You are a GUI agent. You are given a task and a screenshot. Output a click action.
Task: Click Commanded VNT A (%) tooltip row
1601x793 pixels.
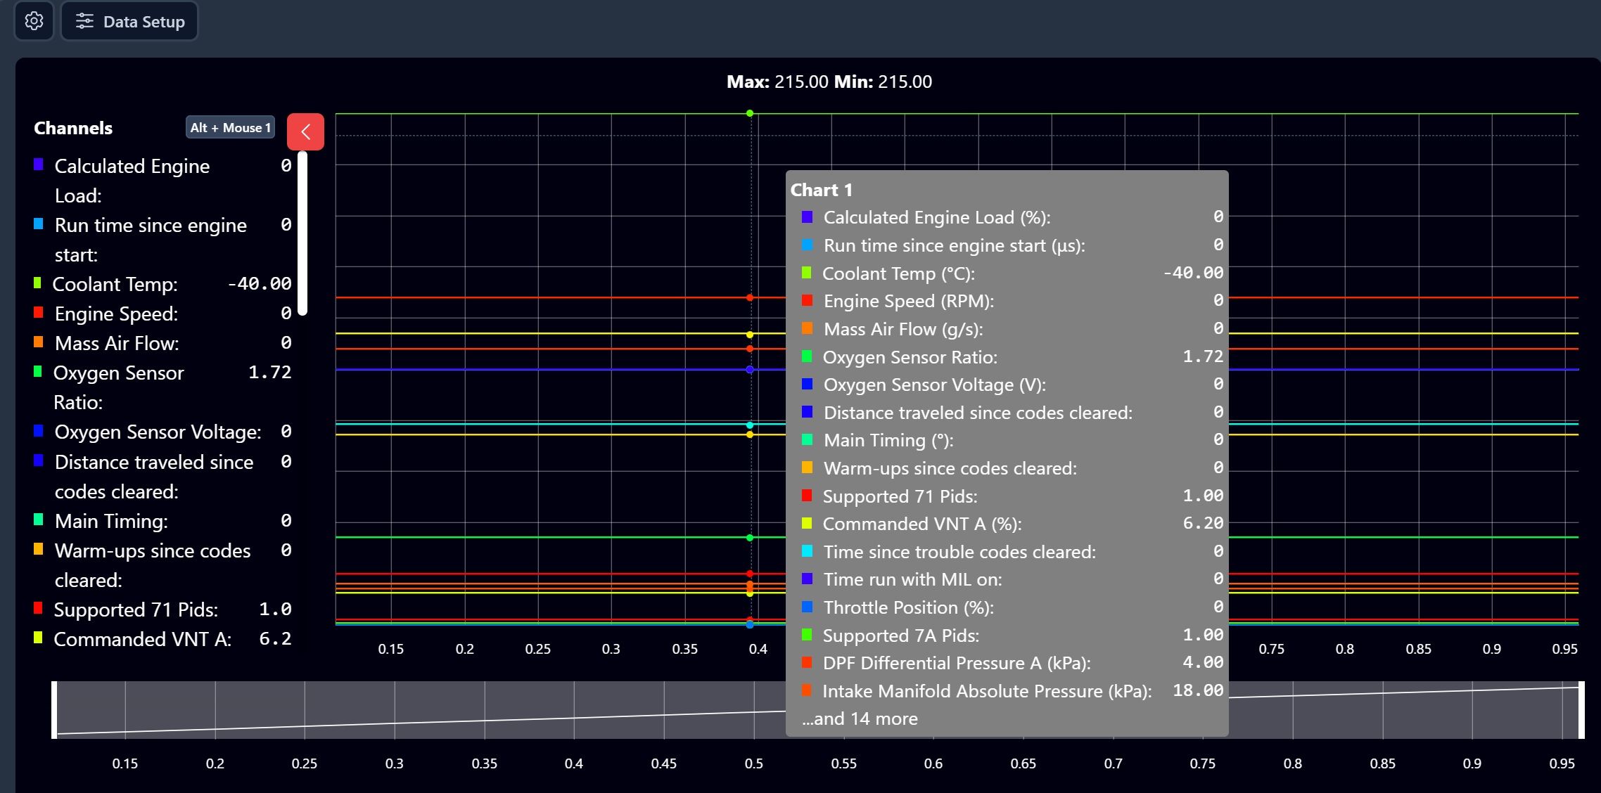pyautogui.click(x=1012, y=524)
